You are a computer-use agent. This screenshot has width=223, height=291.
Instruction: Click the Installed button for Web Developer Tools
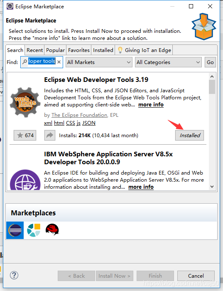click(190, 135)
